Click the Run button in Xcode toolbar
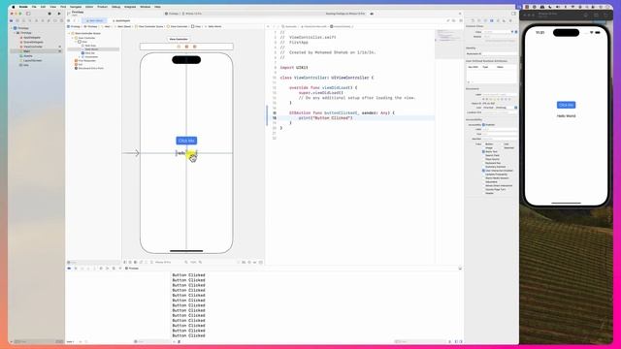621x349 pixels. [x=59, y=14]
